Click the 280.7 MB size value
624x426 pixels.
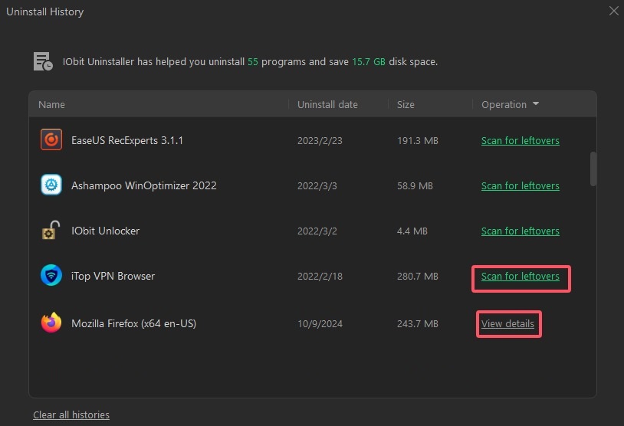tap(418, 277)
